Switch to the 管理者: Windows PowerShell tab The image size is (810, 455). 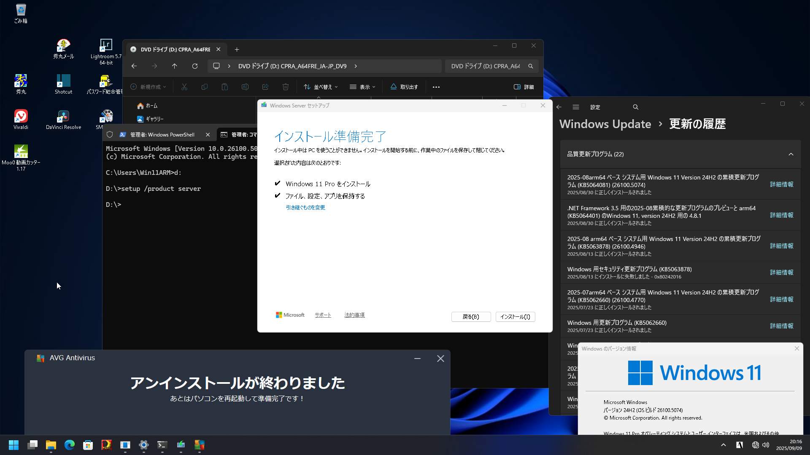[162, 135]
